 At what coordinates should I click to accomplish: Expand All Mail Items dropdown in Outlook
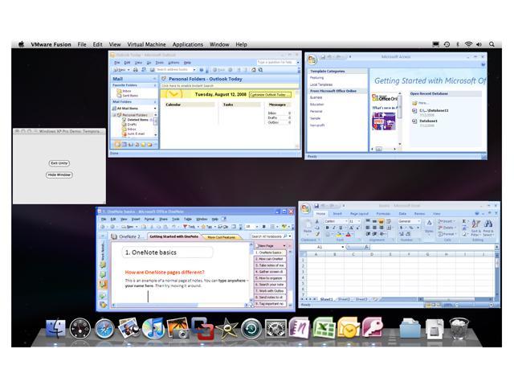pos(155,109)
